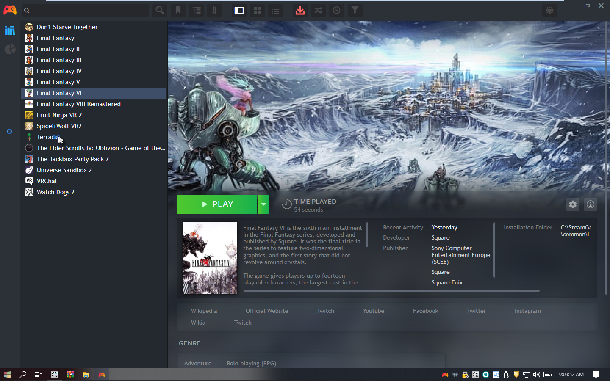Open game settings gear icon
Image resolution: width=610 pixels, height=381 pixels.
pos(573,204)
